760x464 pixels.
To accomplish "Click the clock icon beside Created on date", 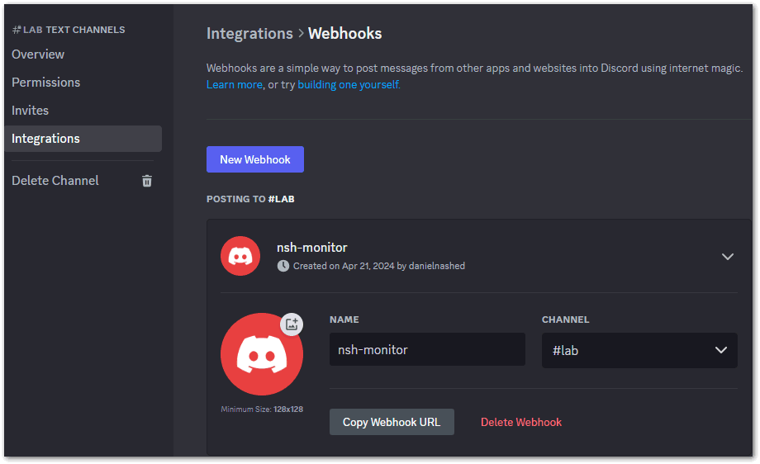I will click(283, 266).
